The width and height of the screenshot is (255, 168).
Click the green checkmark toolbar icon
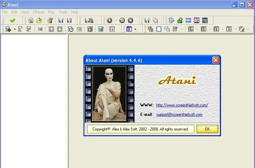(x=13, y=20)
